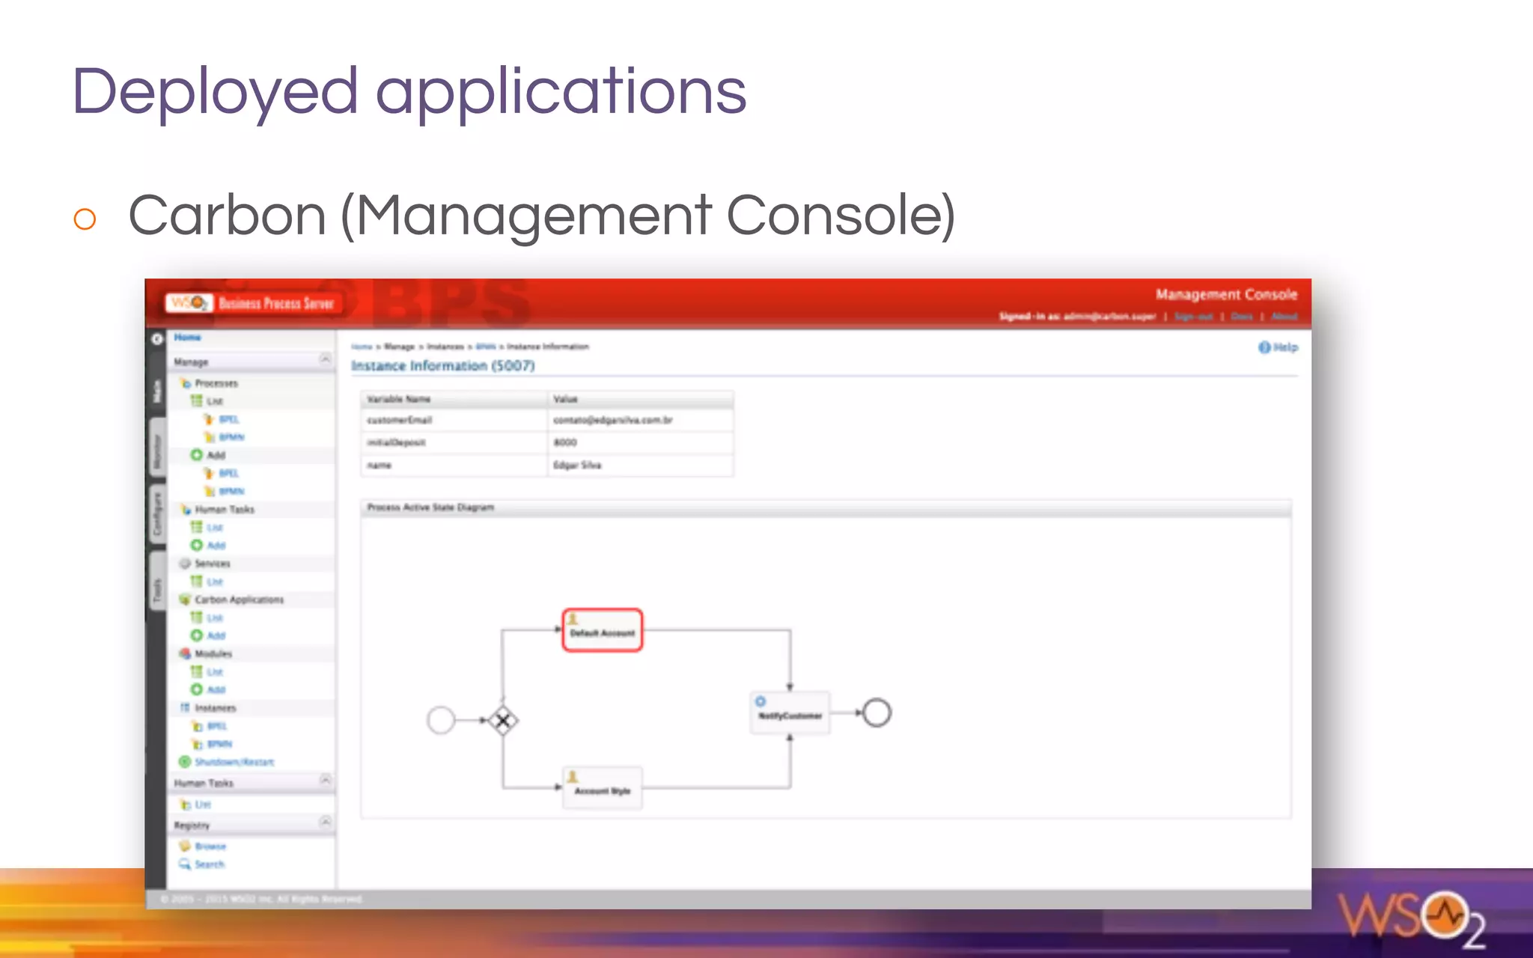Select the NotifyCustomer task box
The width and height of the screenshot is (1533, 958).
click(x=790, y=713)
